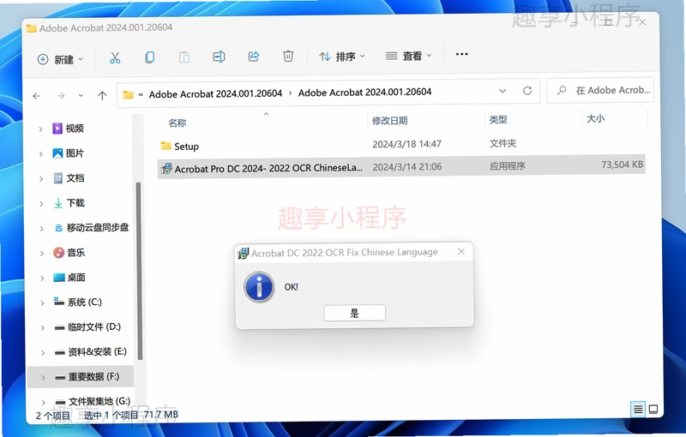Expand the 图片 tree node
686x437 pixels.
tap(40, 154)
